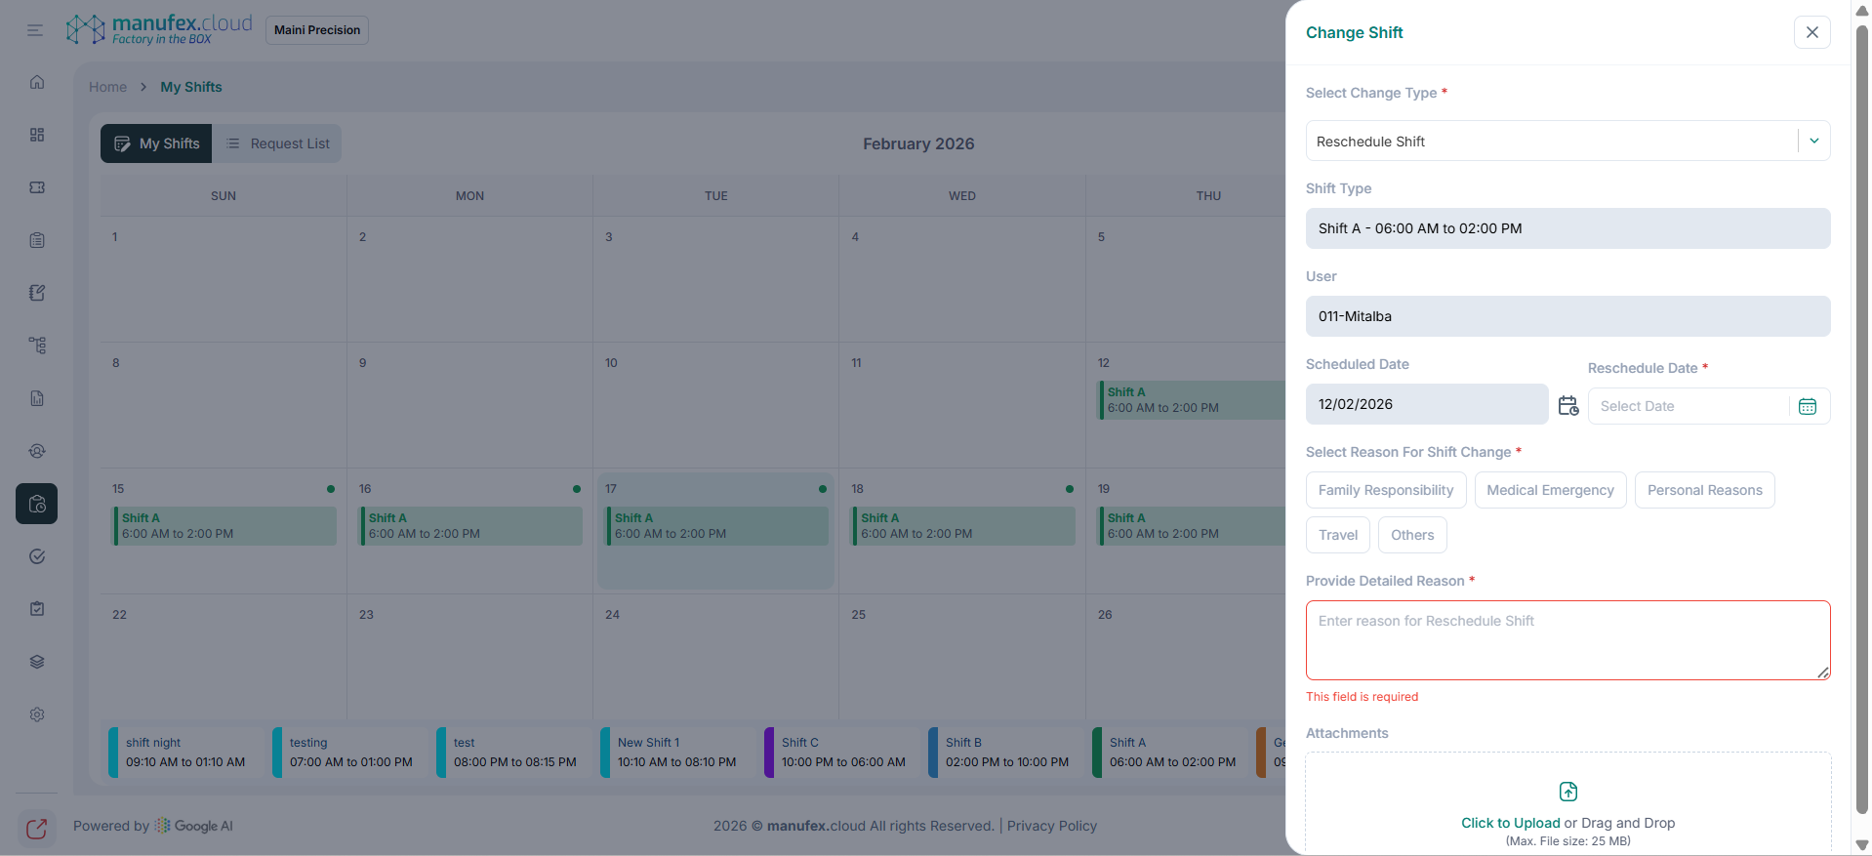Focus the Reschedule Date Select Date field
Screen dimensions: 1872x856
(x=1689, y=406)
